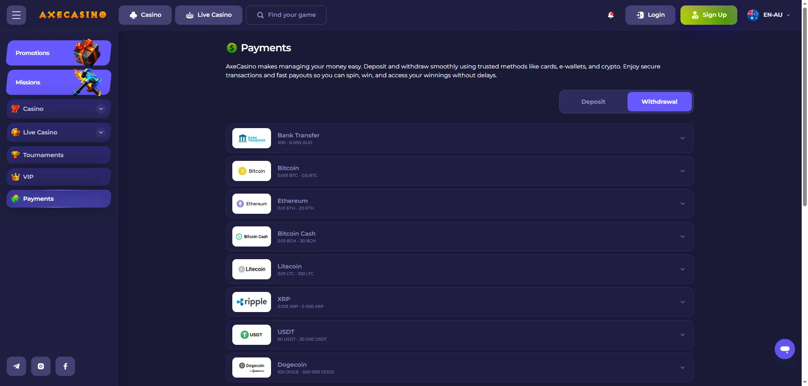Open the Telegram social link
808x386 pixels.
click(x=16, y=366)
